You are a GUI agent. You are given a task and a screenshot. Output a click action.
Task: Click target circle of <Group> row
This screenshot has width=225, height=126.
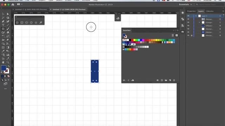(220, 22)
